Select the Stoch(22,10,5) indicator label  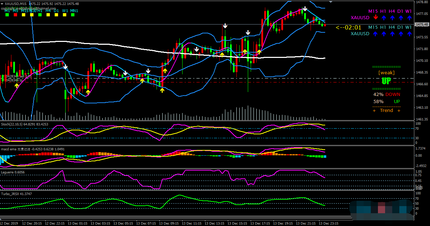point(24,124)
